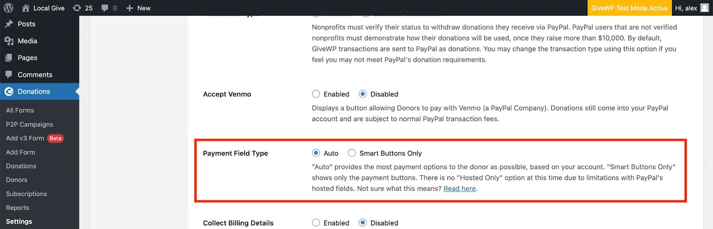
Task: Open the updates icon showing 25
Action: 77,8
